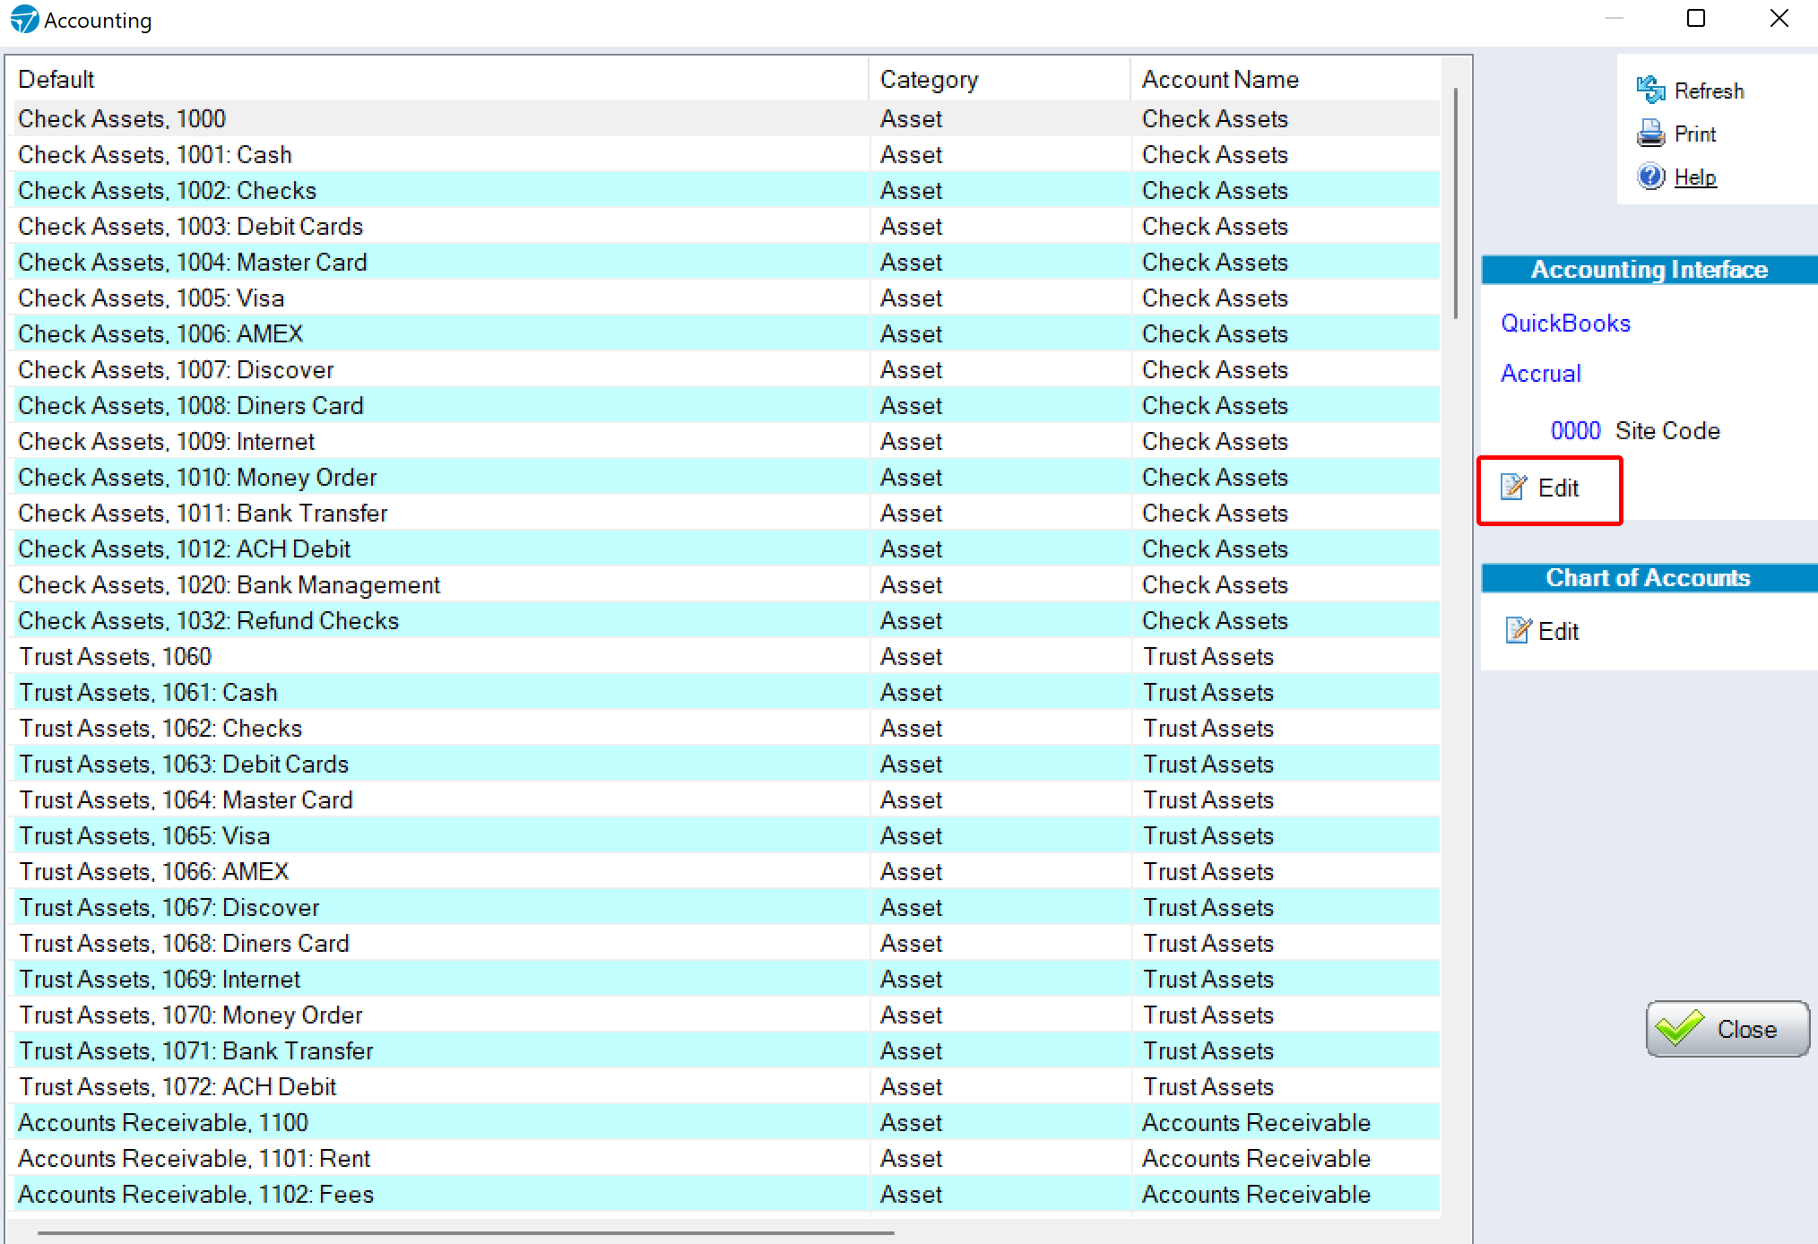The height and width of the screenshot is (1244, 1818).
Task: Click the Refresh label
Action: [x=1709, y=91]
